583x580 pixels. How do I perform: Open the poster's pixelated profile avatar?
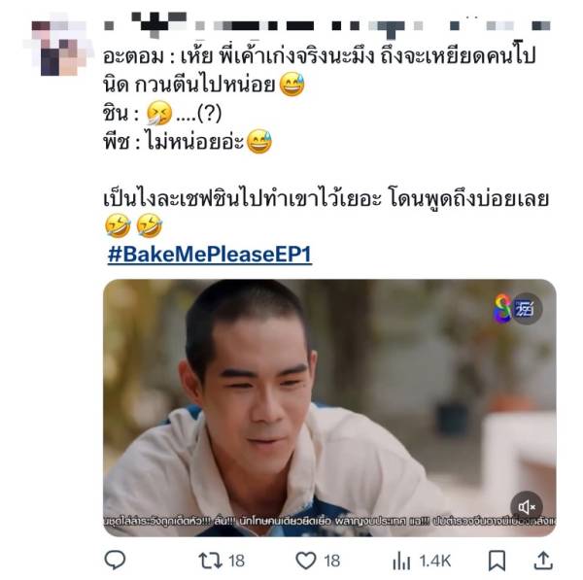point(58,45)
